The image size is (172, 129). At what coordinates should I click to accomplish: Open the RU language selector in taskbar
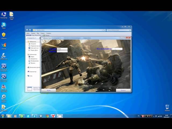click(x=139, y=116)
